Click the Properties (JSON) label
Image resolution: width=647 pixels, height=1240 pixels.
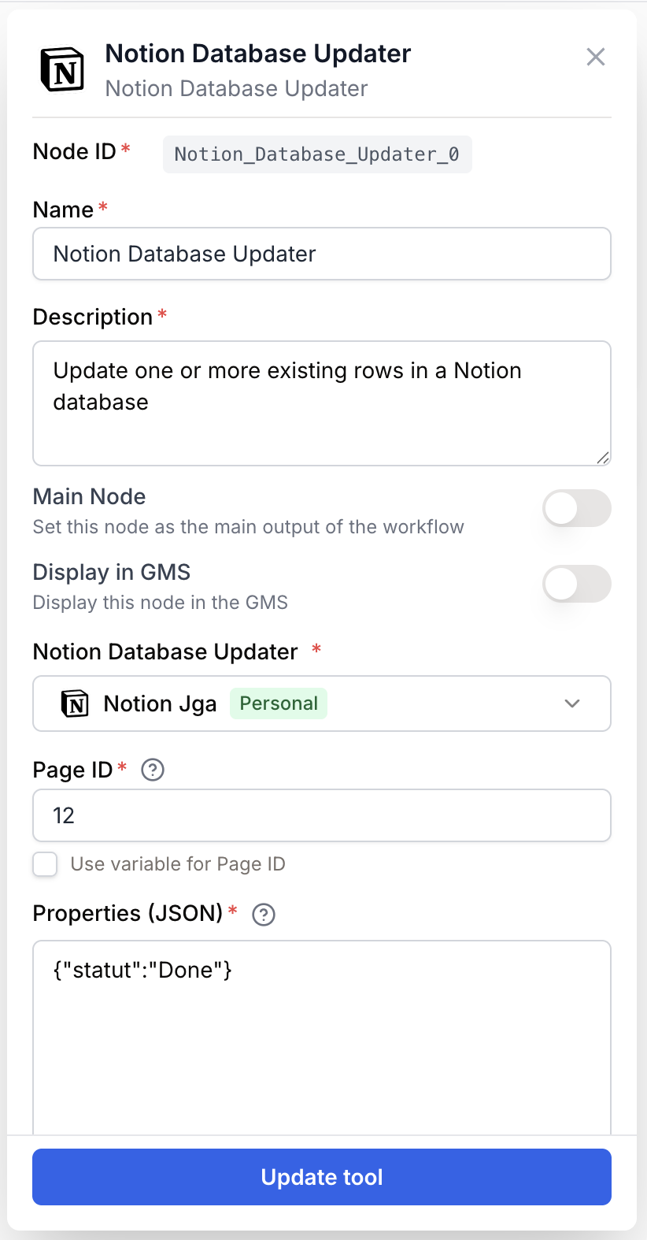coord(128,913)
